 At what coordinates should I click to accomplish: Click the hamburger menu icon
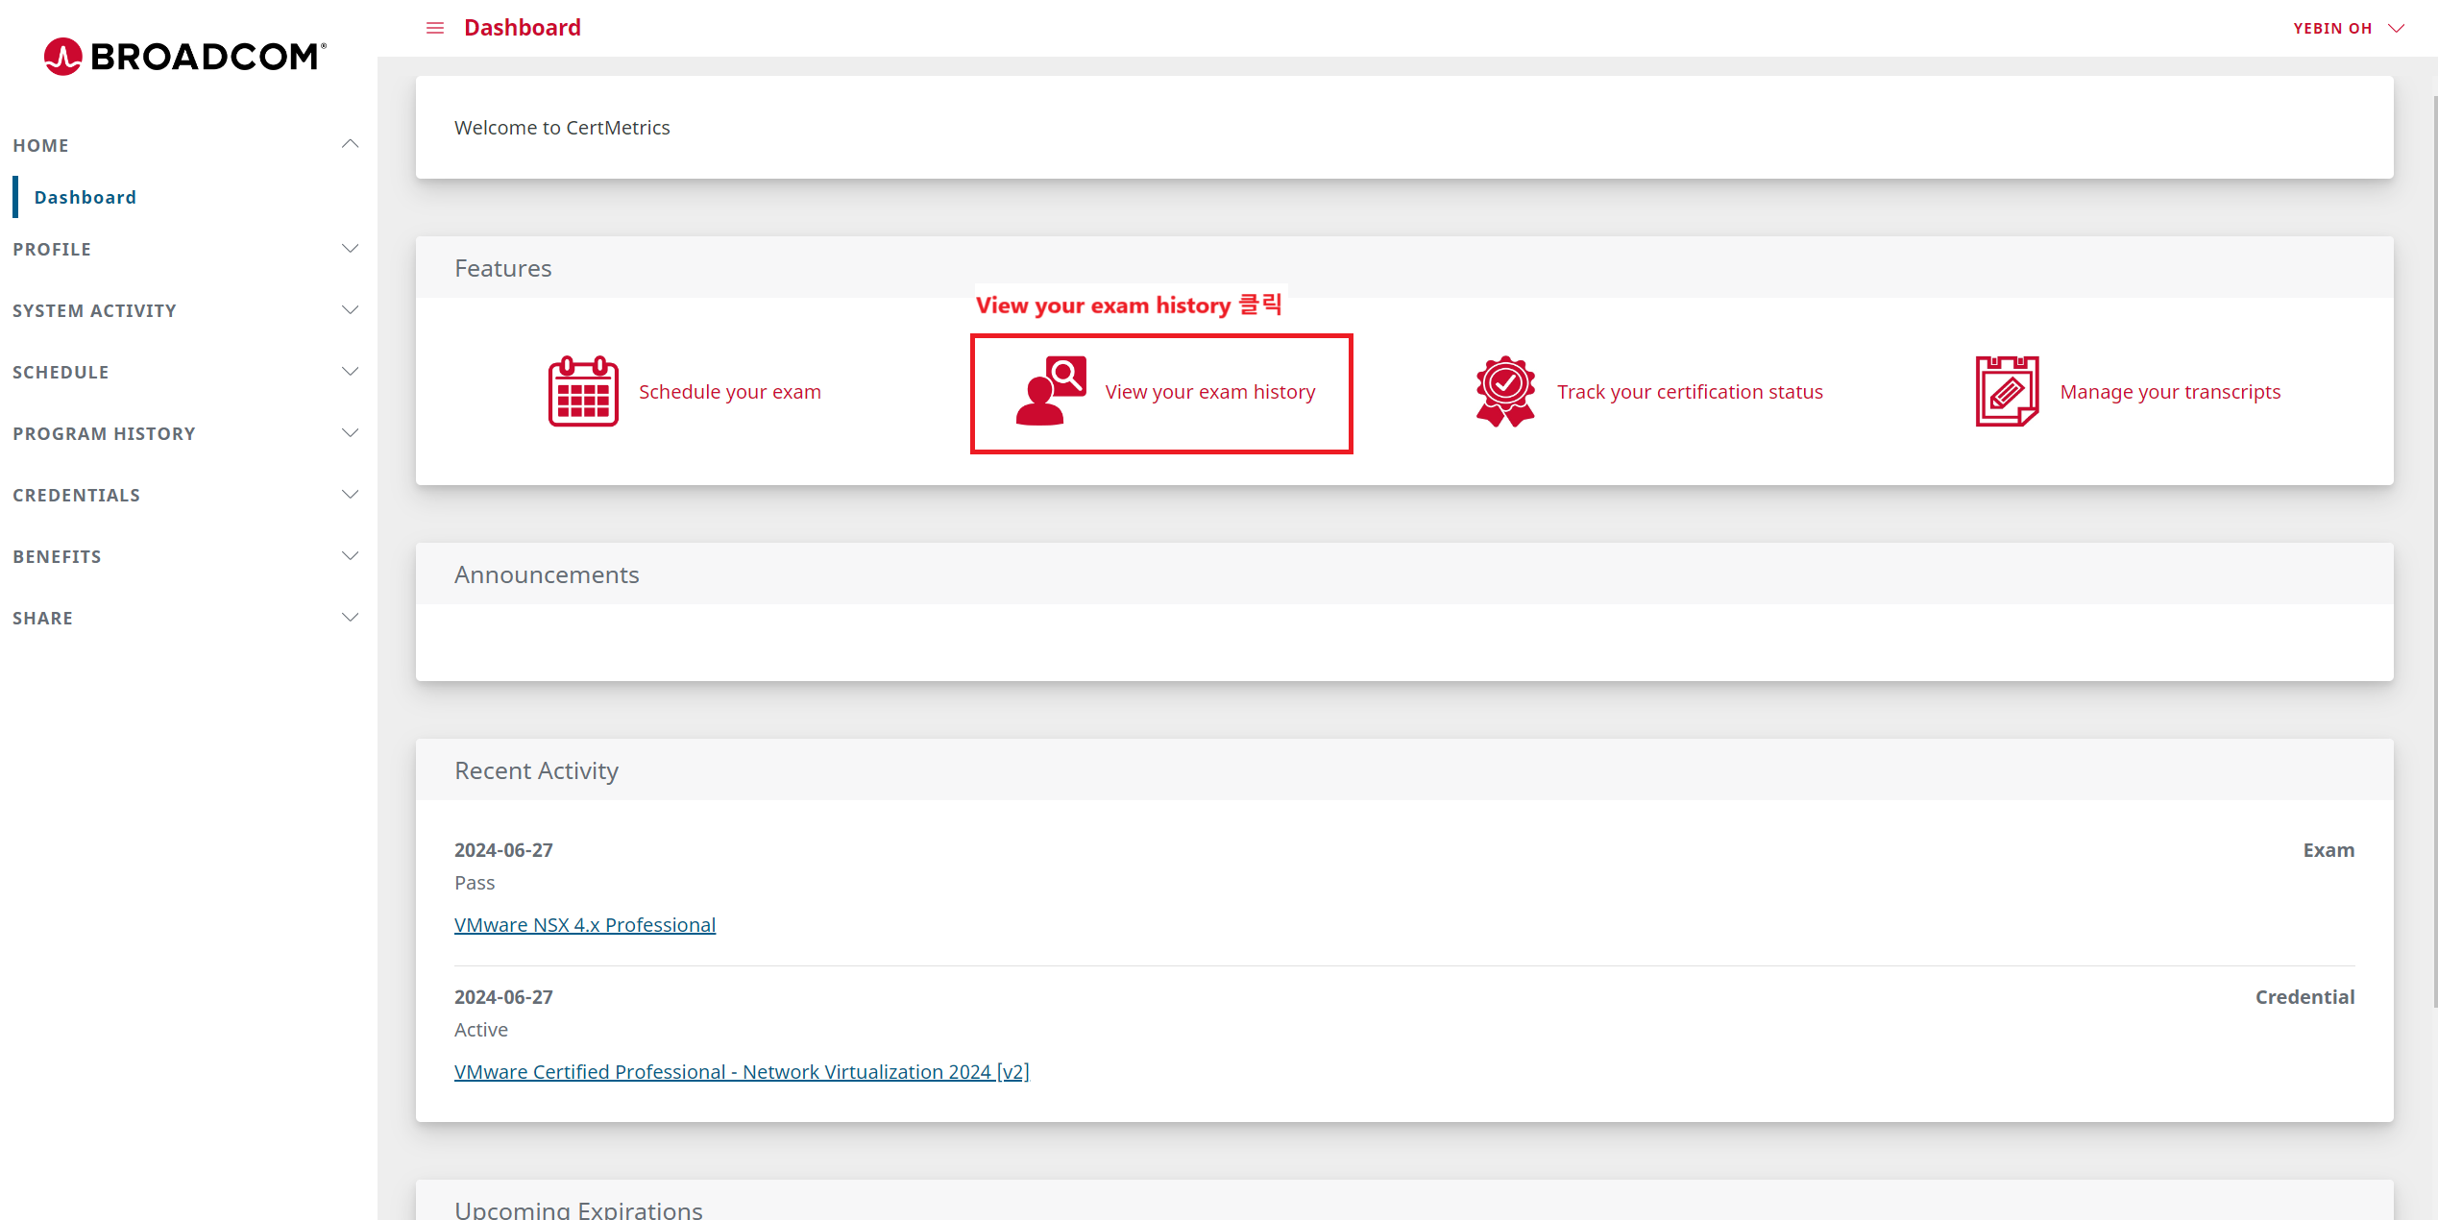(x=435, y=28)
